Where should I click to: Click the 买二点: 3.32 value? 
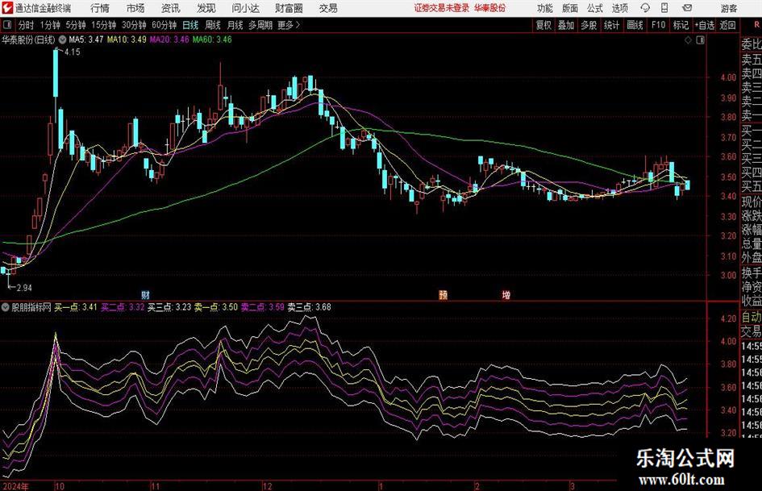tap(123, 307)
